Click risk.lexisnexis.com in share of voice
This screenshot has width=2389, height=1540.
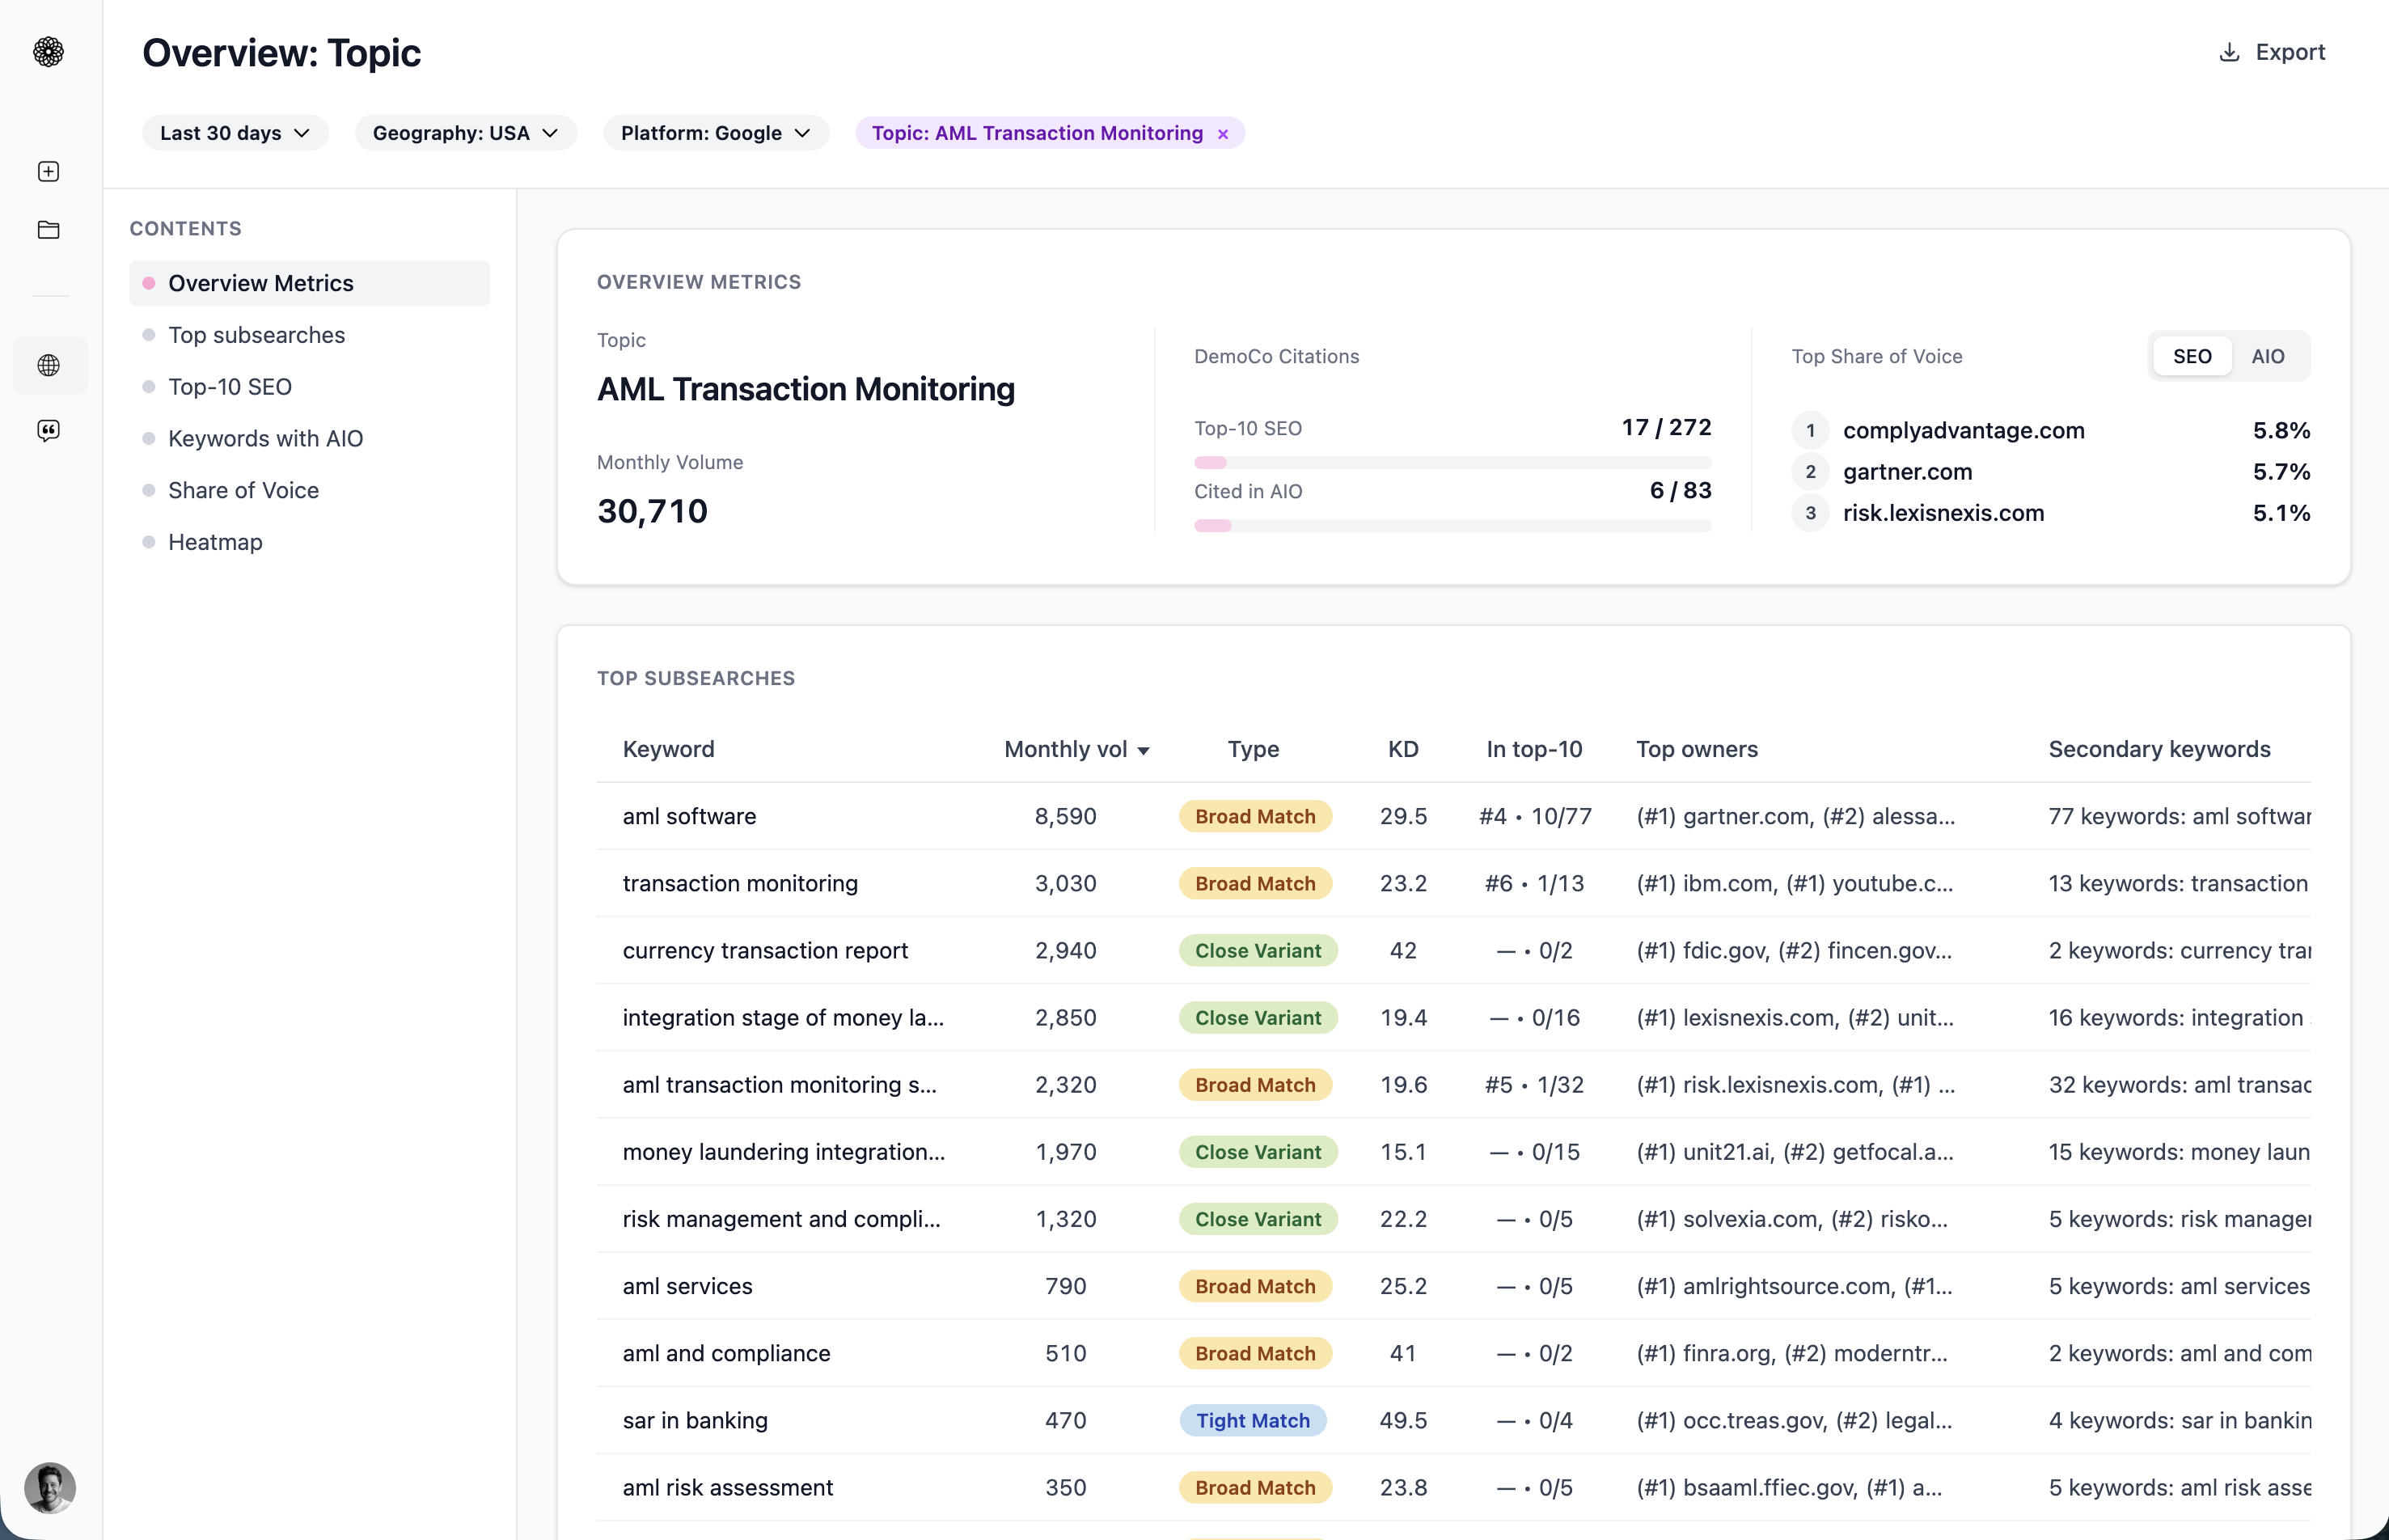tap(1943, 513)
